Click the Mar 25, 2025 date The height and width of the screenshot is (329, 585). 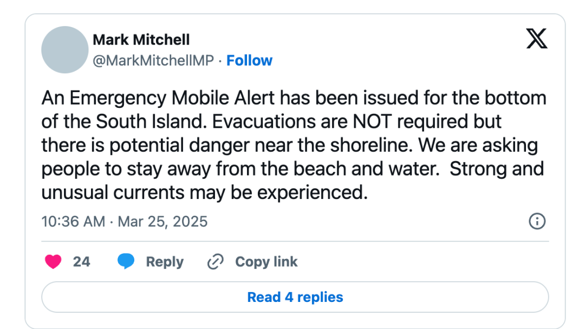(162, 222)
